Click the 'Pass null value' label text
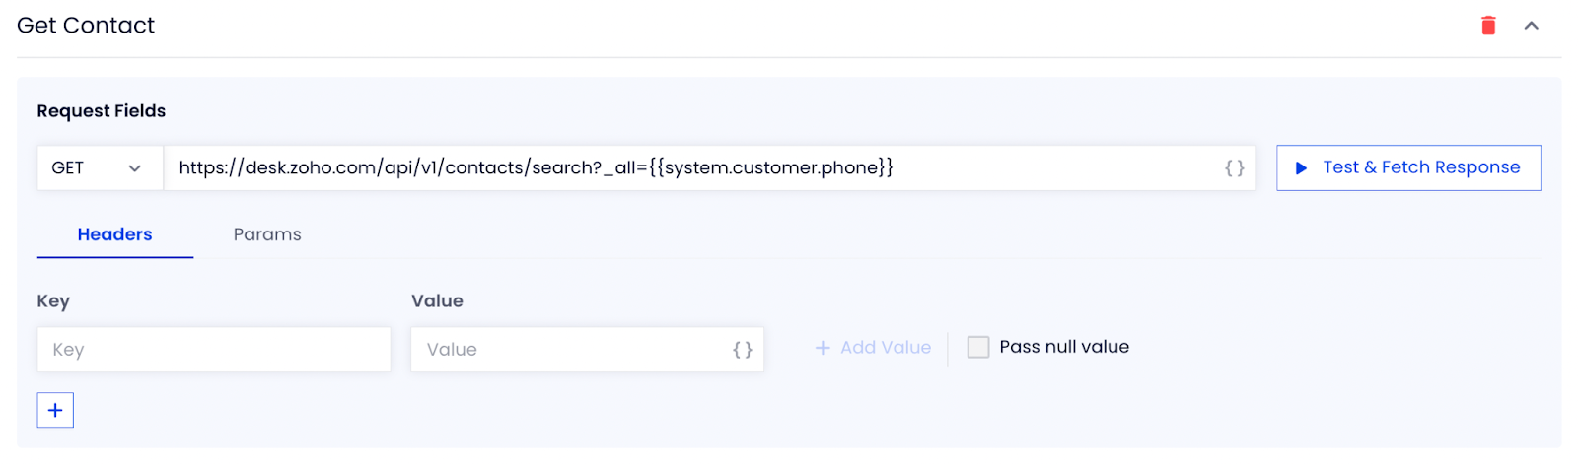The width and height of the screenshot is (1578, 464). click(x=1064, y=347)
